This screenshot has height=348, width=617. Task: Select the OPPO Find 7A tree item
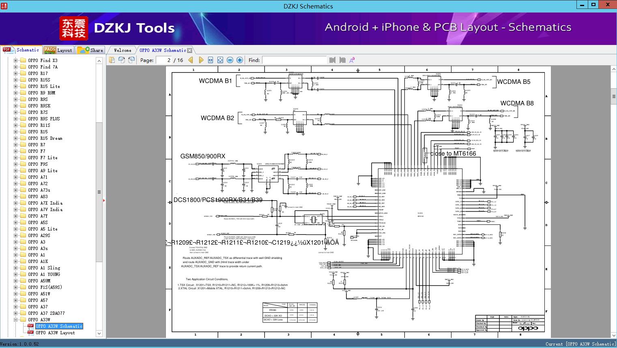click(x=43, y=67)
